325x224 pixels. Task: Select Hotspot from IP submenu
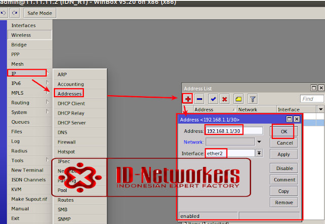(x=80, y=152)
